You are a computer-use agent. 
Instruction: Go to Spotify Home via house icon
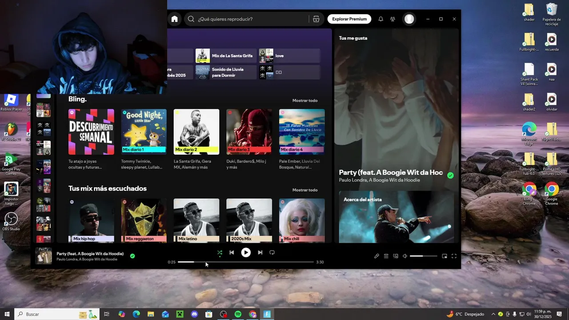click(174, 19)
